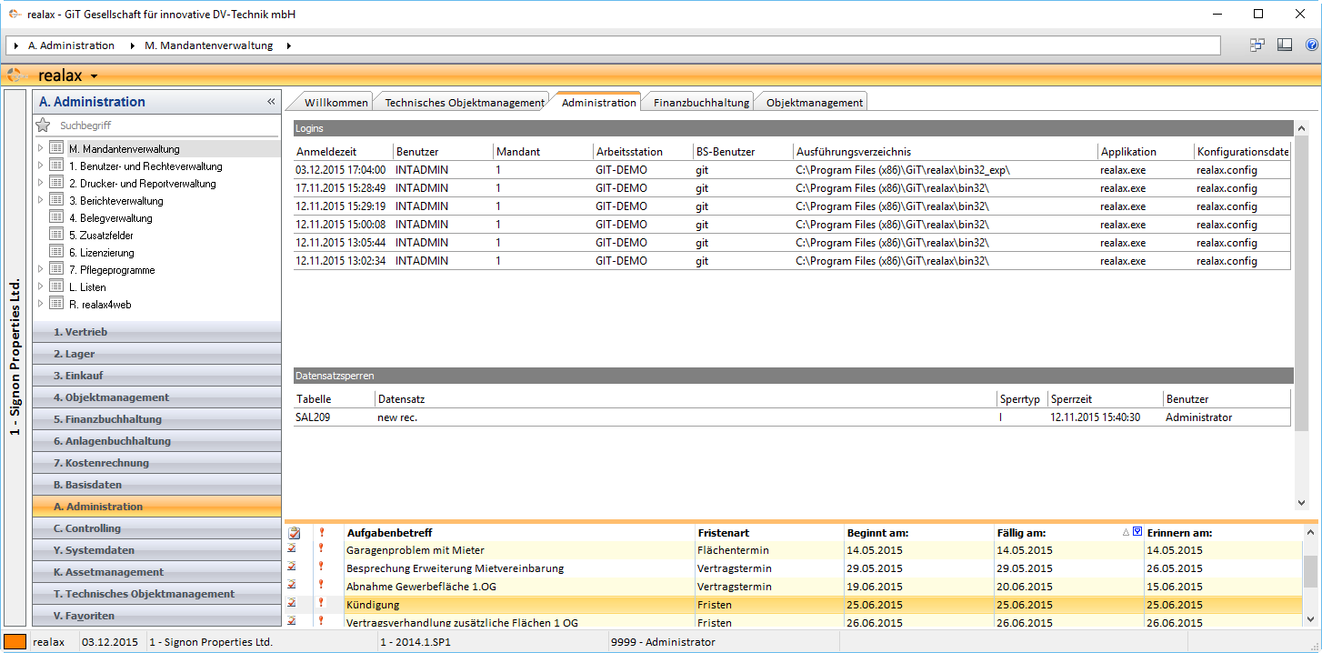The width and height of the screenshot is (1322, 653).
Task: Click the list icon of 3. Berichteverwaltung
Action: (x=56, y=200)
